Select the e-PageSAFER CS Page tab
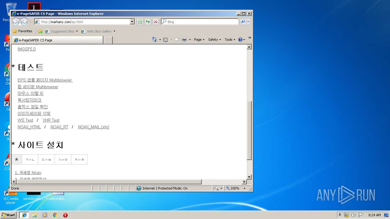390x219 pixels. point(57,40)
